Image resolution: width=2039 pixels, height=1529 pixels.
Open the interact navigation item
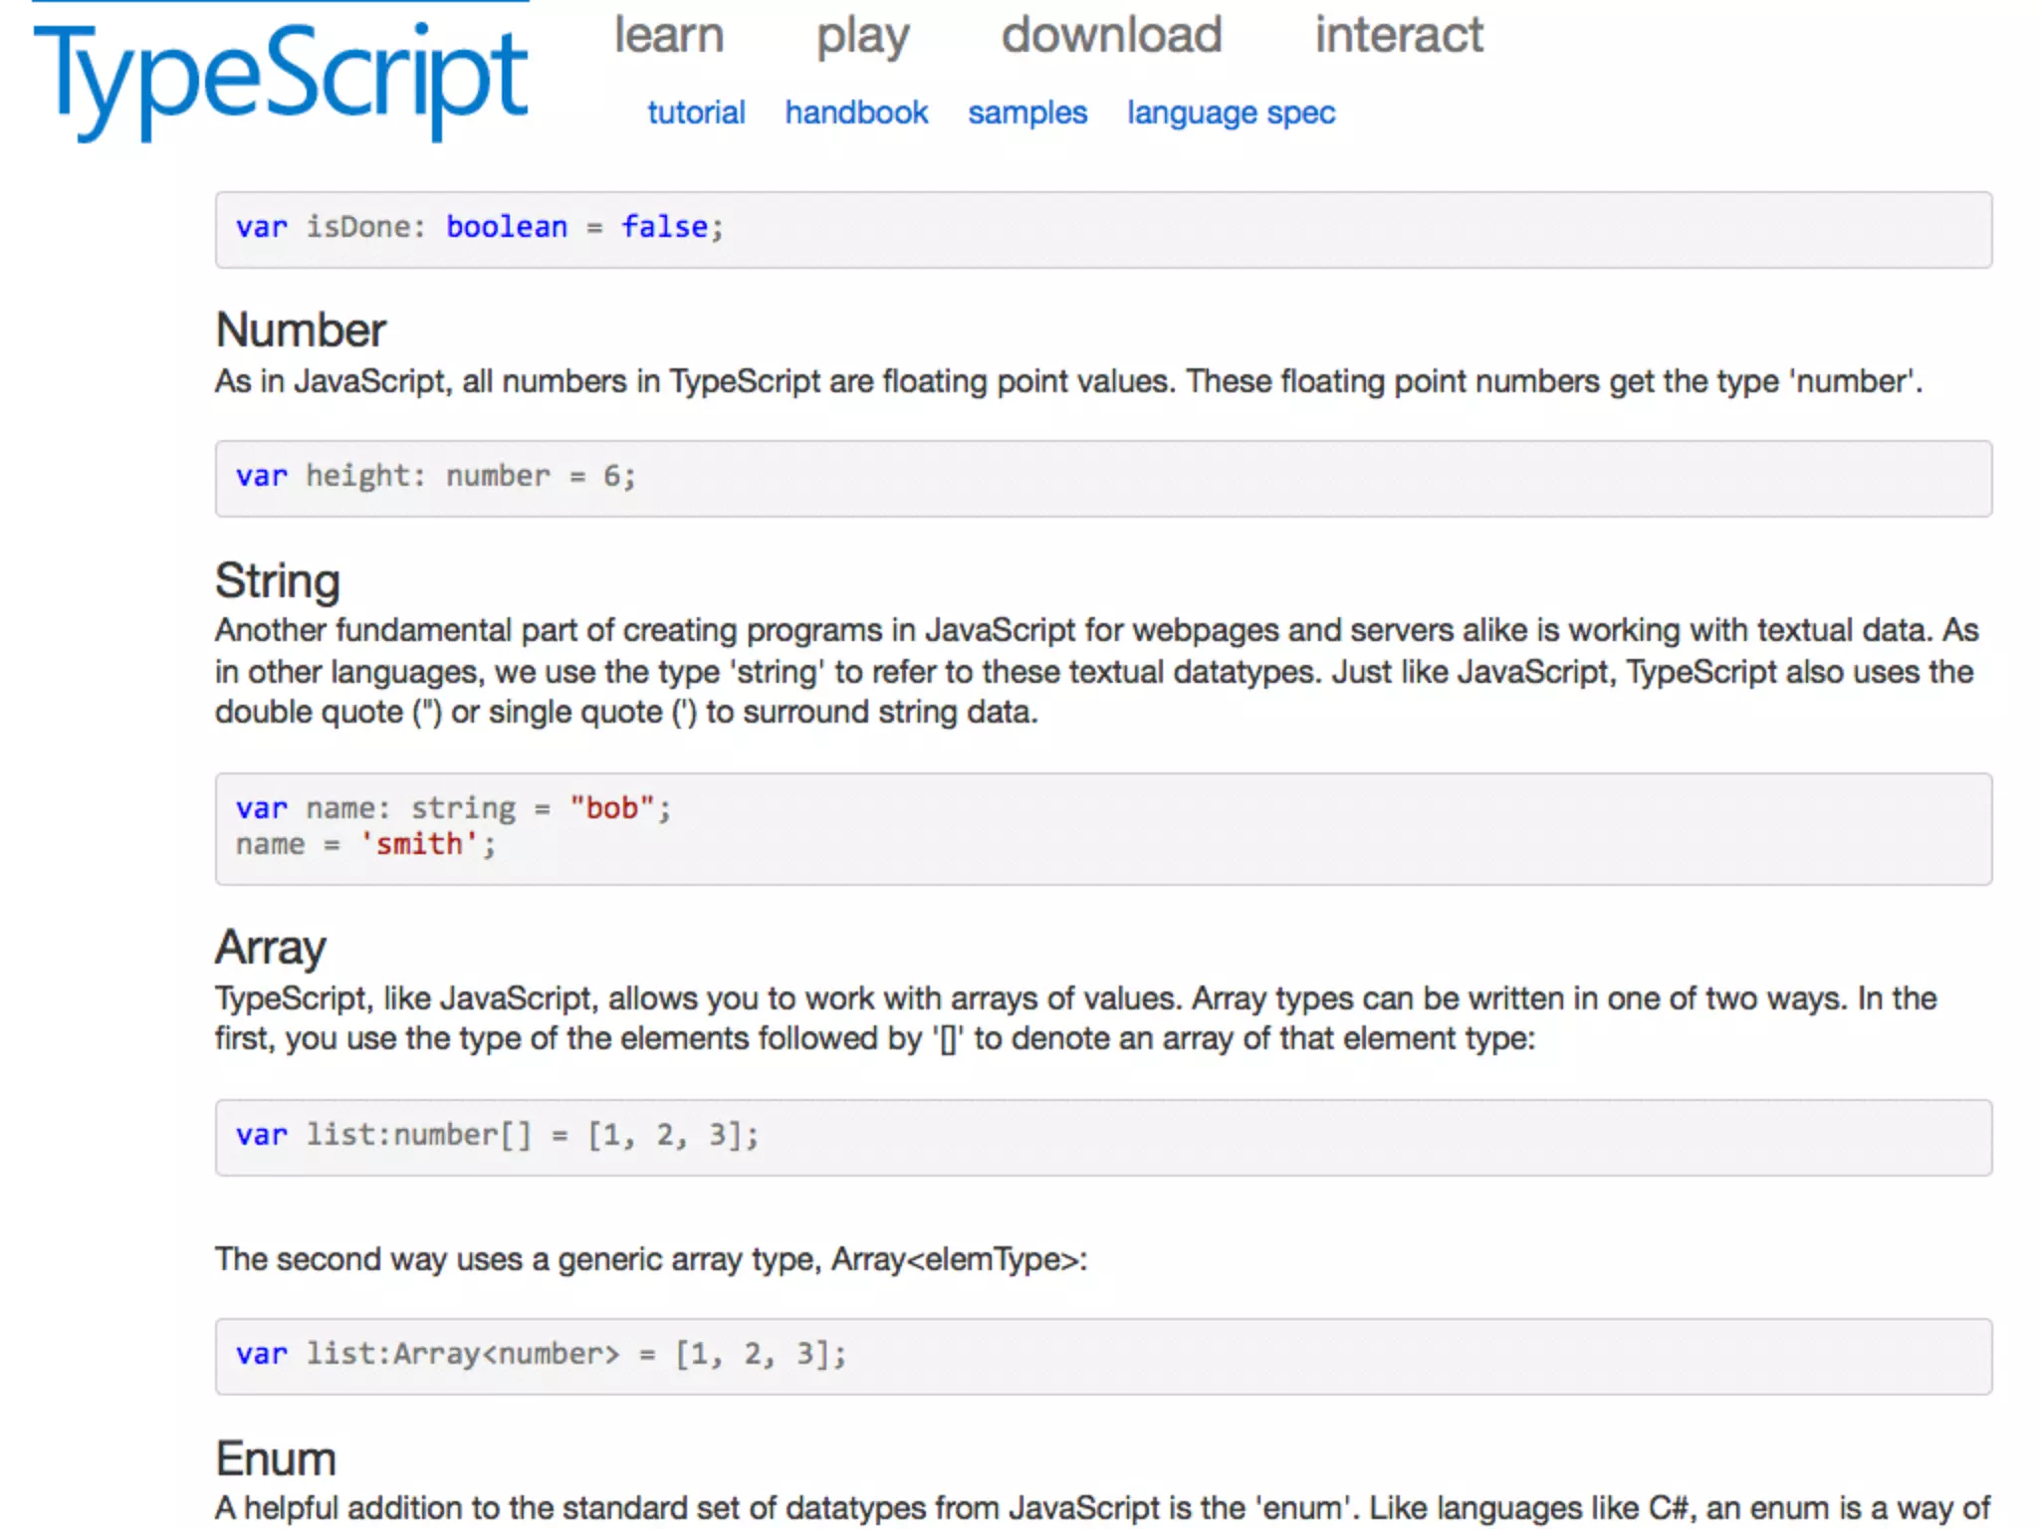pyautogui.click(x=1398, y=35)
